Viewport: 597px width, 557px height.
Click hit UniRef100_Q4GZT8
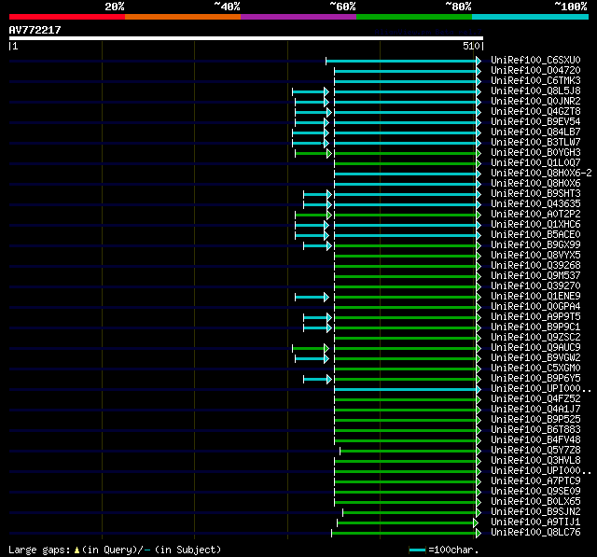535,112
